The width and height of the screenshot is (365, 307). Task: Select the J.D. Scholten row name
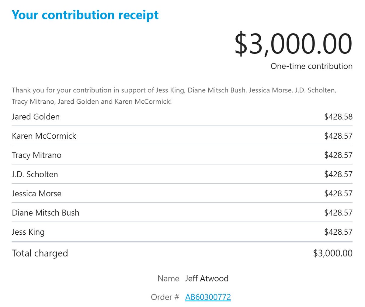[x=35, y=174]
